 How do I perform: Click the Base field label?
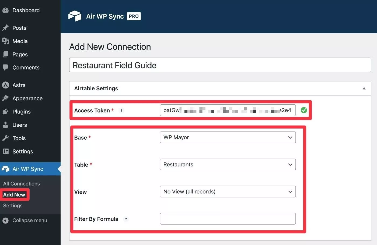point(81,138)
